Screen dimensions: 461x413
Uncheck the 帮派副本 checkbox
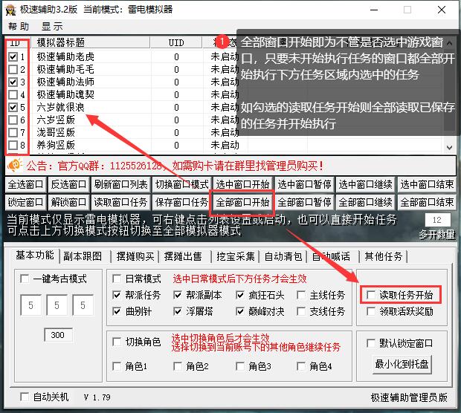point(178,295)
